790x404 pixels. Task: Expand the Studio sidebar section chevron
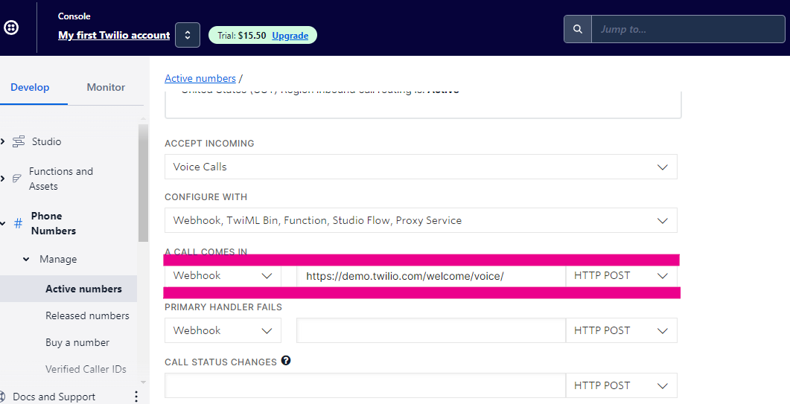[2, 141]
